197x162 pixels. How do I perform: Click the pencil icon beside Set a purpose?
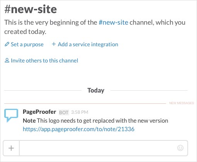(x=7, y=44)
